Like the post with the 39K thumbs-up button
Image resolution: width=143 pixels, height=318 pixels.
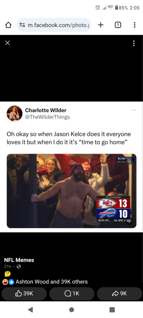coord(24,294)
